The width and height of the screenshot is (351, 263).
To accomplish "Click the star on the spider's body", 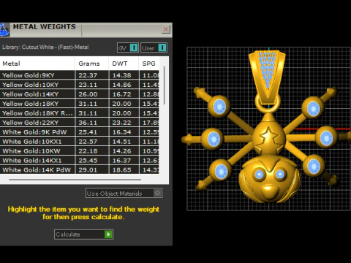I will [268, 138].
